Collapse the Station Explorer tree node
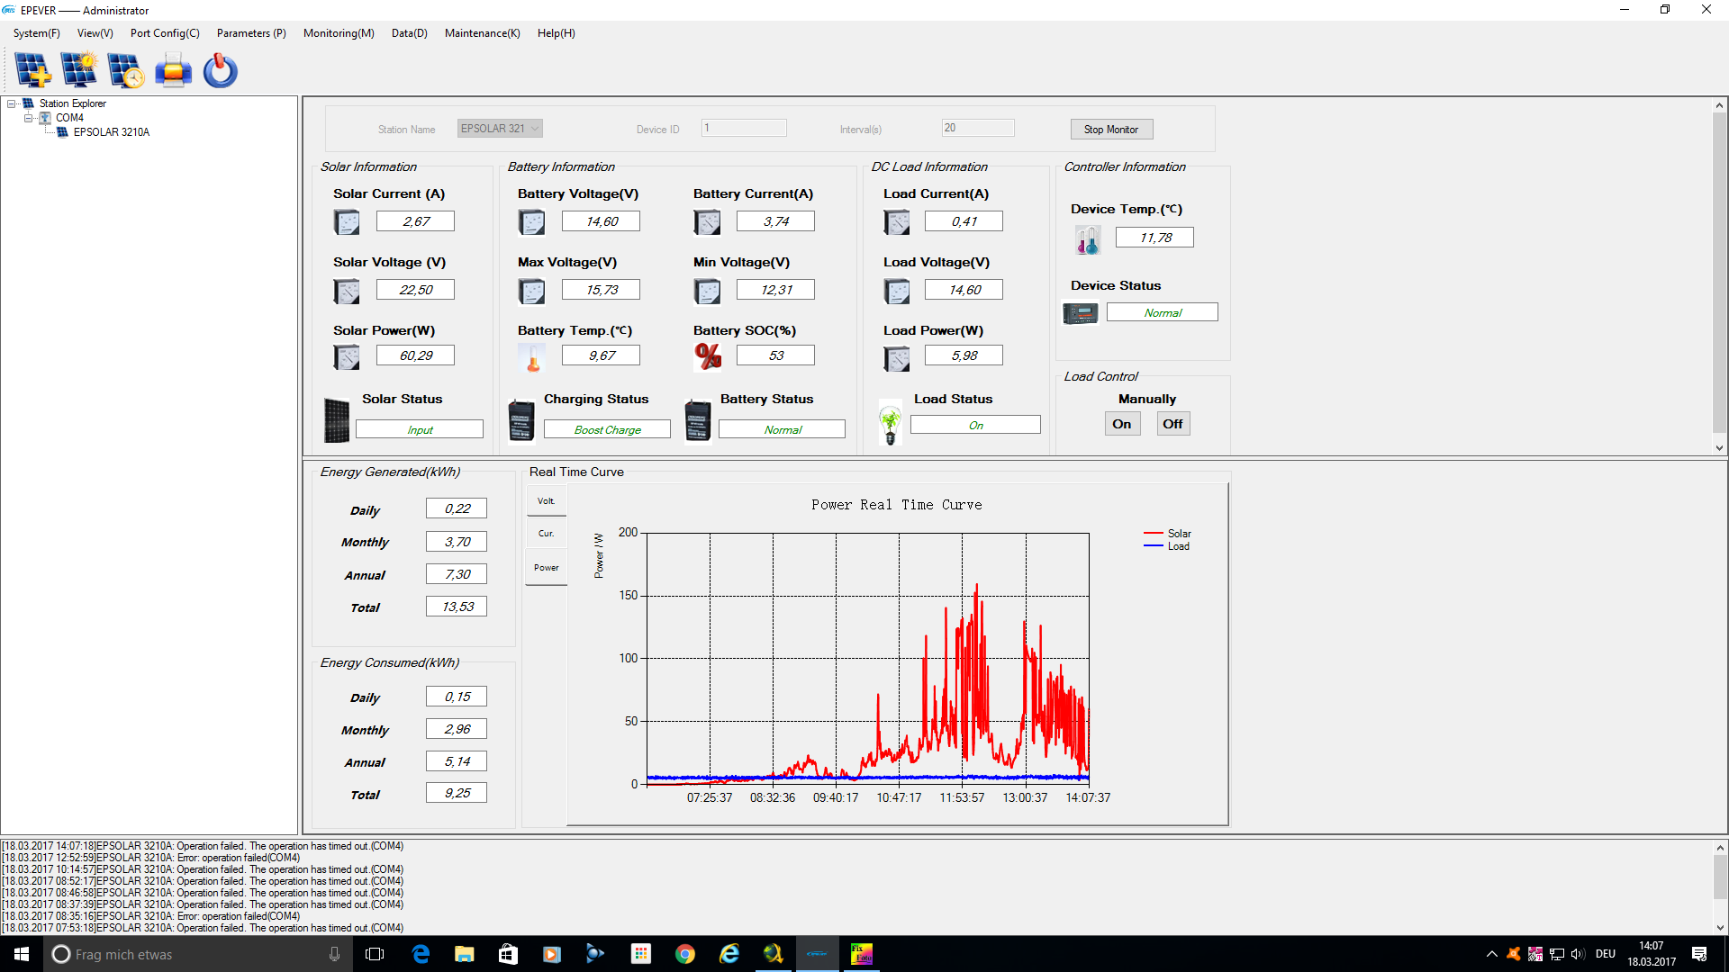1729x972 pixels. (12, 103)
